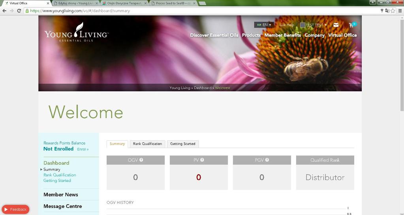Click the saved-password key icon
The image size is (404, 215).
(x=382, y=11)
